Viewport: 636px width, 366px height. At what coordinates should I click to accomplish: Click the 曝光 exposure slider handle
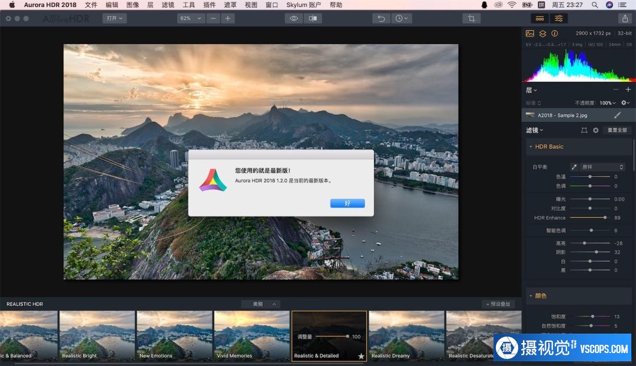pyautogui.click(x=590, y=199)
